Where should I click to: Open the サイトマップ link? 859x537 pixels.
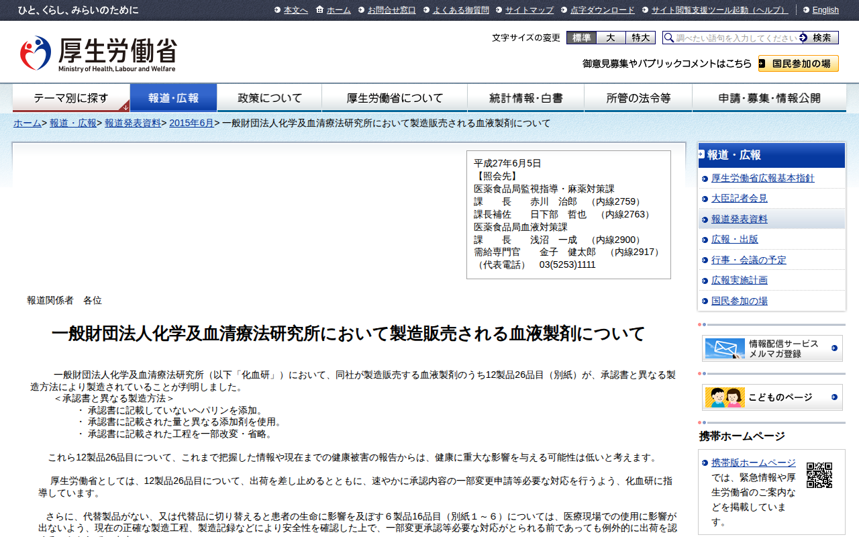(x=529, y=10)
